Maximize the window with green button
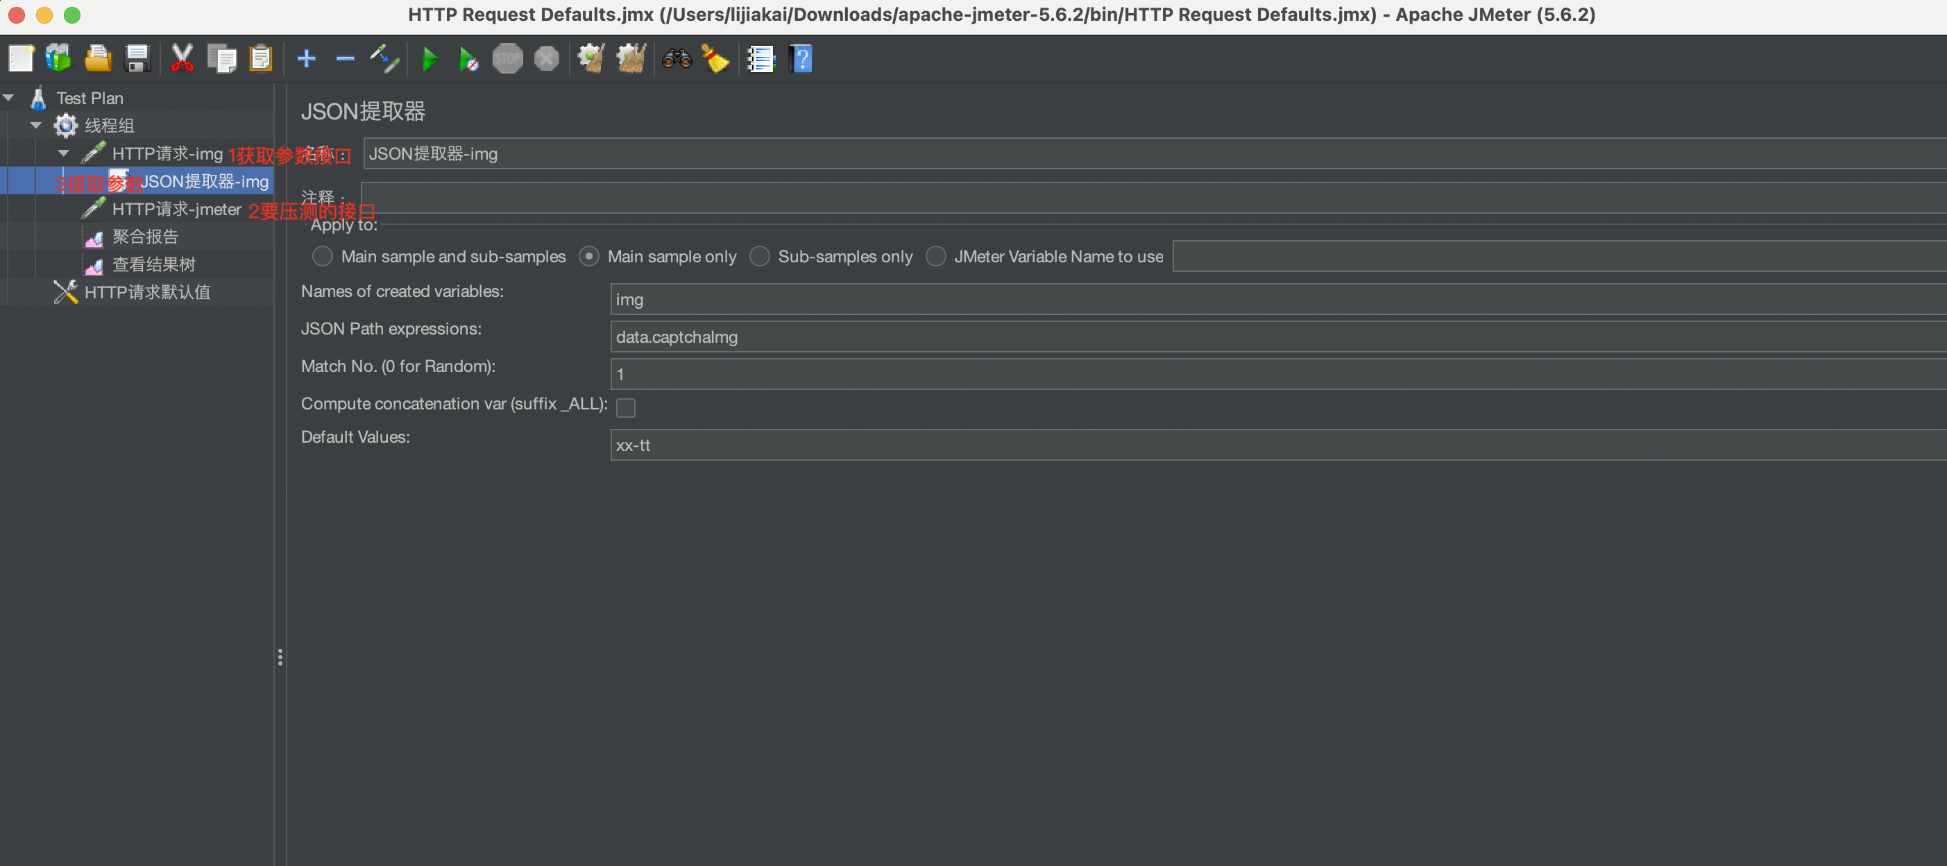1947x866 pixels. (x=71, y=15)
